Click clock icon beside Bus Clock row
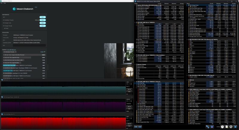The width and height of the screenshot is (239, 130). point(137,39)
